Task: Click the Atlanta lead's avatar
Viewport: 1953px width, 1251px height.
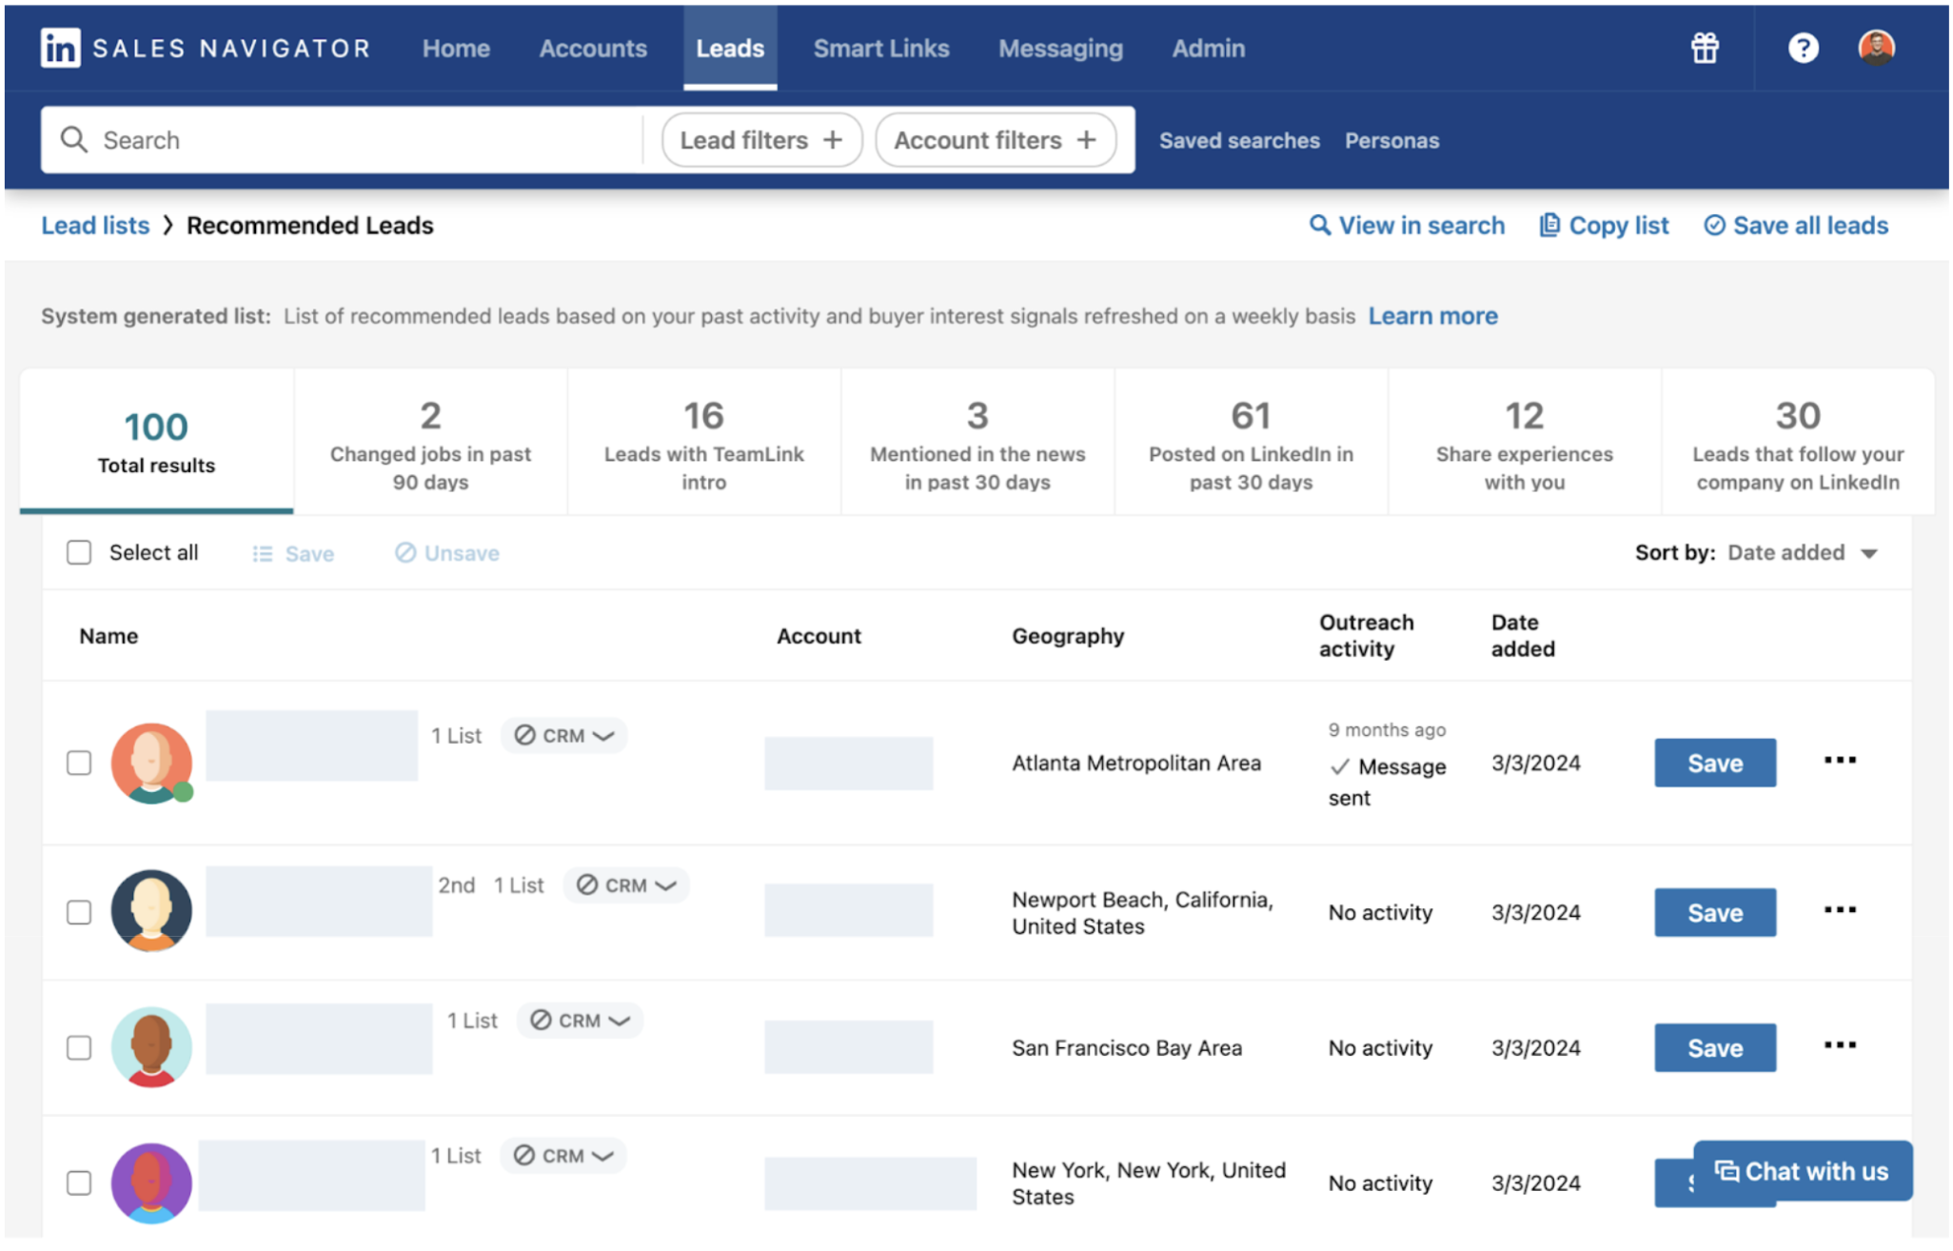Action: [x=151, y=763]
